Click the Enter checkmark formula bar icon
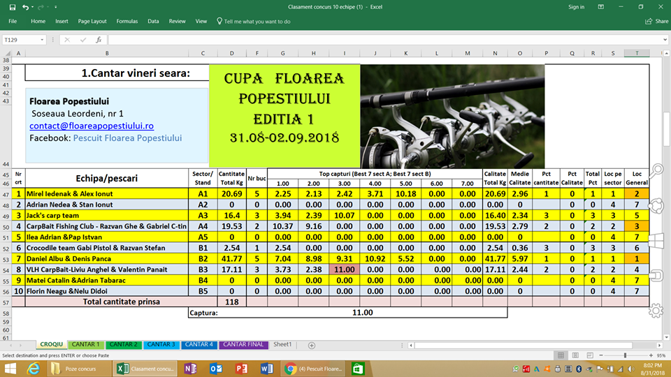The height and width of the screenshot is (377, 671). pyautogui.click(x=83, y=40)
